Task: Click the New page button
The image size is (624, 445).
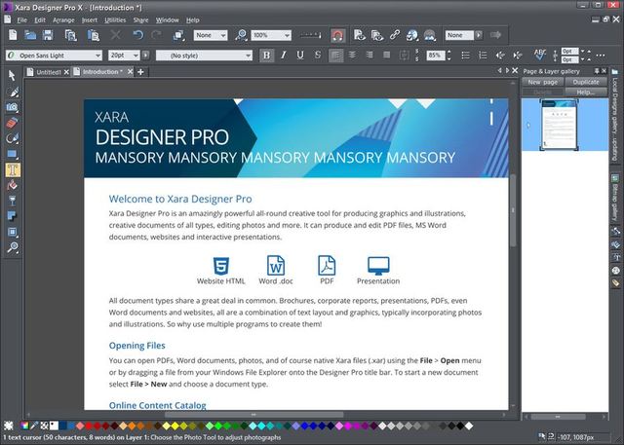Action: [x=543, y=82]
